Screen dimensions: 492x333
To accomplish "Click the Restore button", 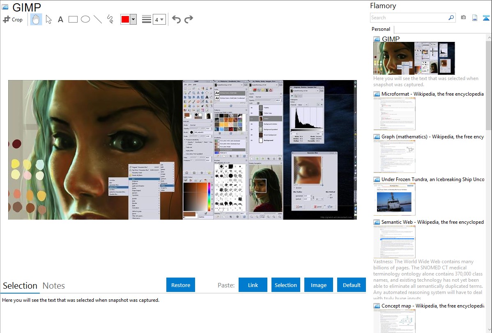I will point(181,285).
